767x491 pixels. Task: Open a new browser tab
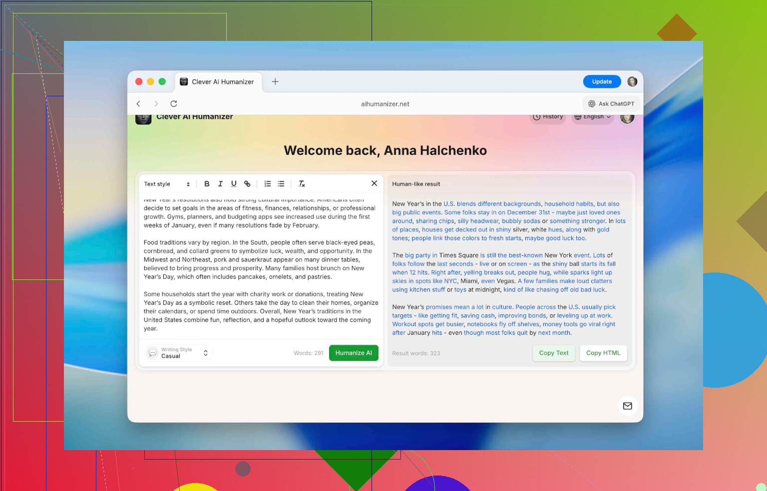pyautogui.click(x=275, y=82)
